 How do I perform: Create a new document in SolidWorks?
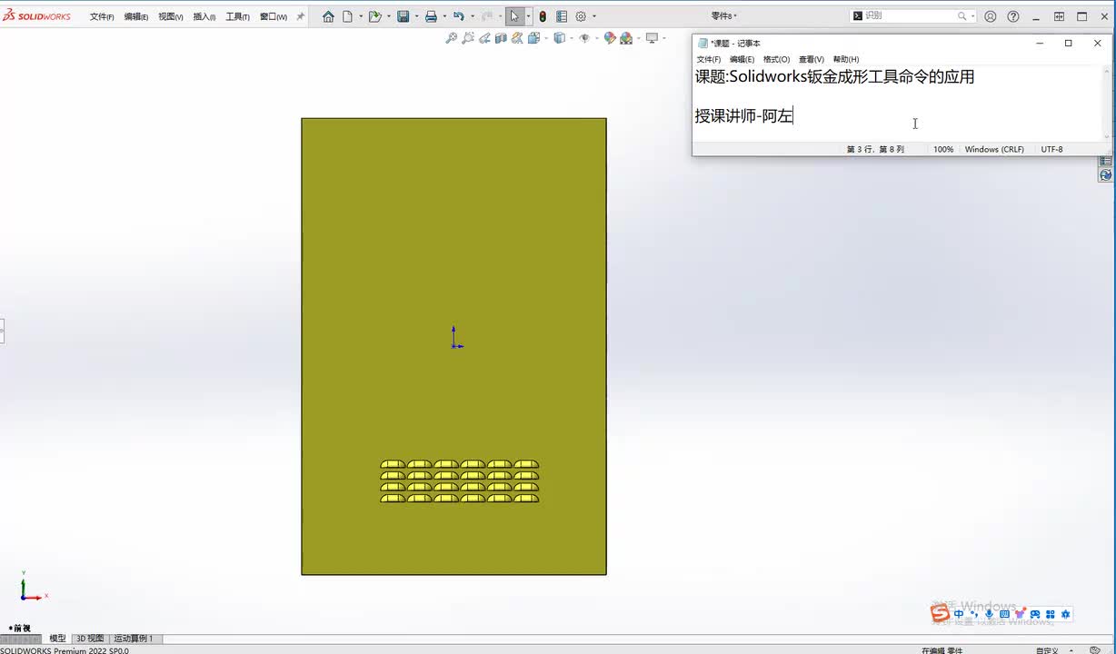[x=347, y=16]
